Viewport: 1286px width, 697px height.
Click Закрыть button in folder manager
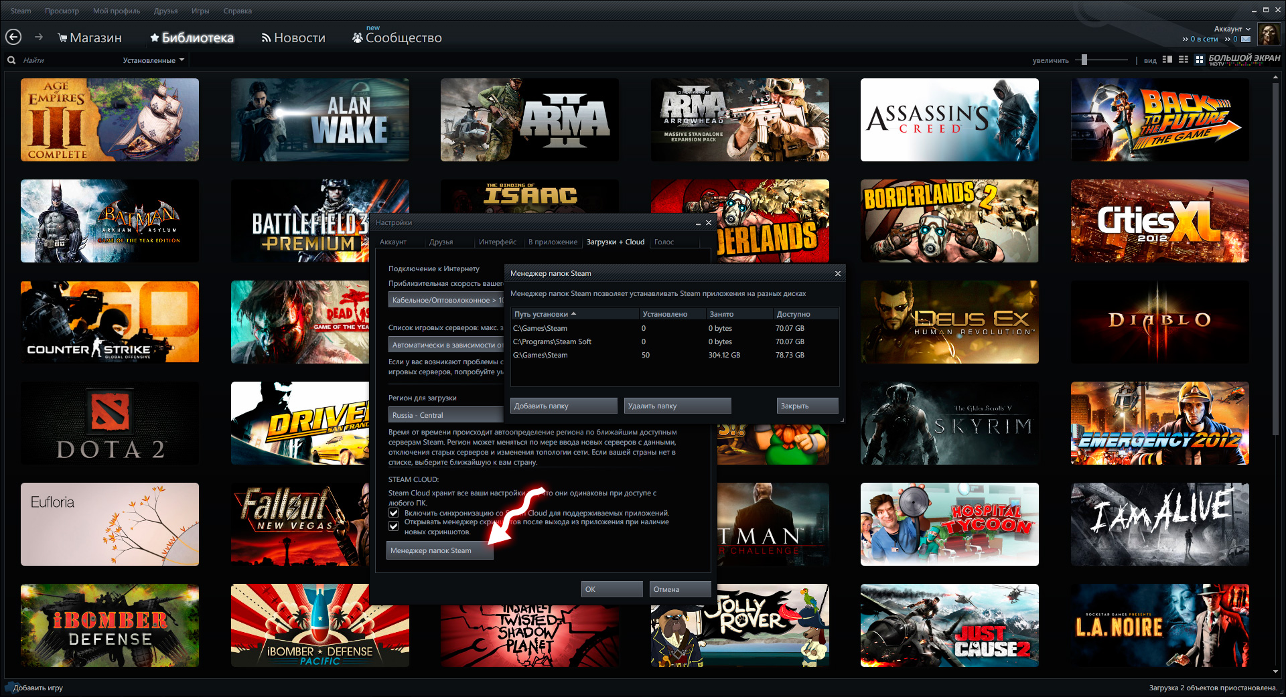(808, 406)
